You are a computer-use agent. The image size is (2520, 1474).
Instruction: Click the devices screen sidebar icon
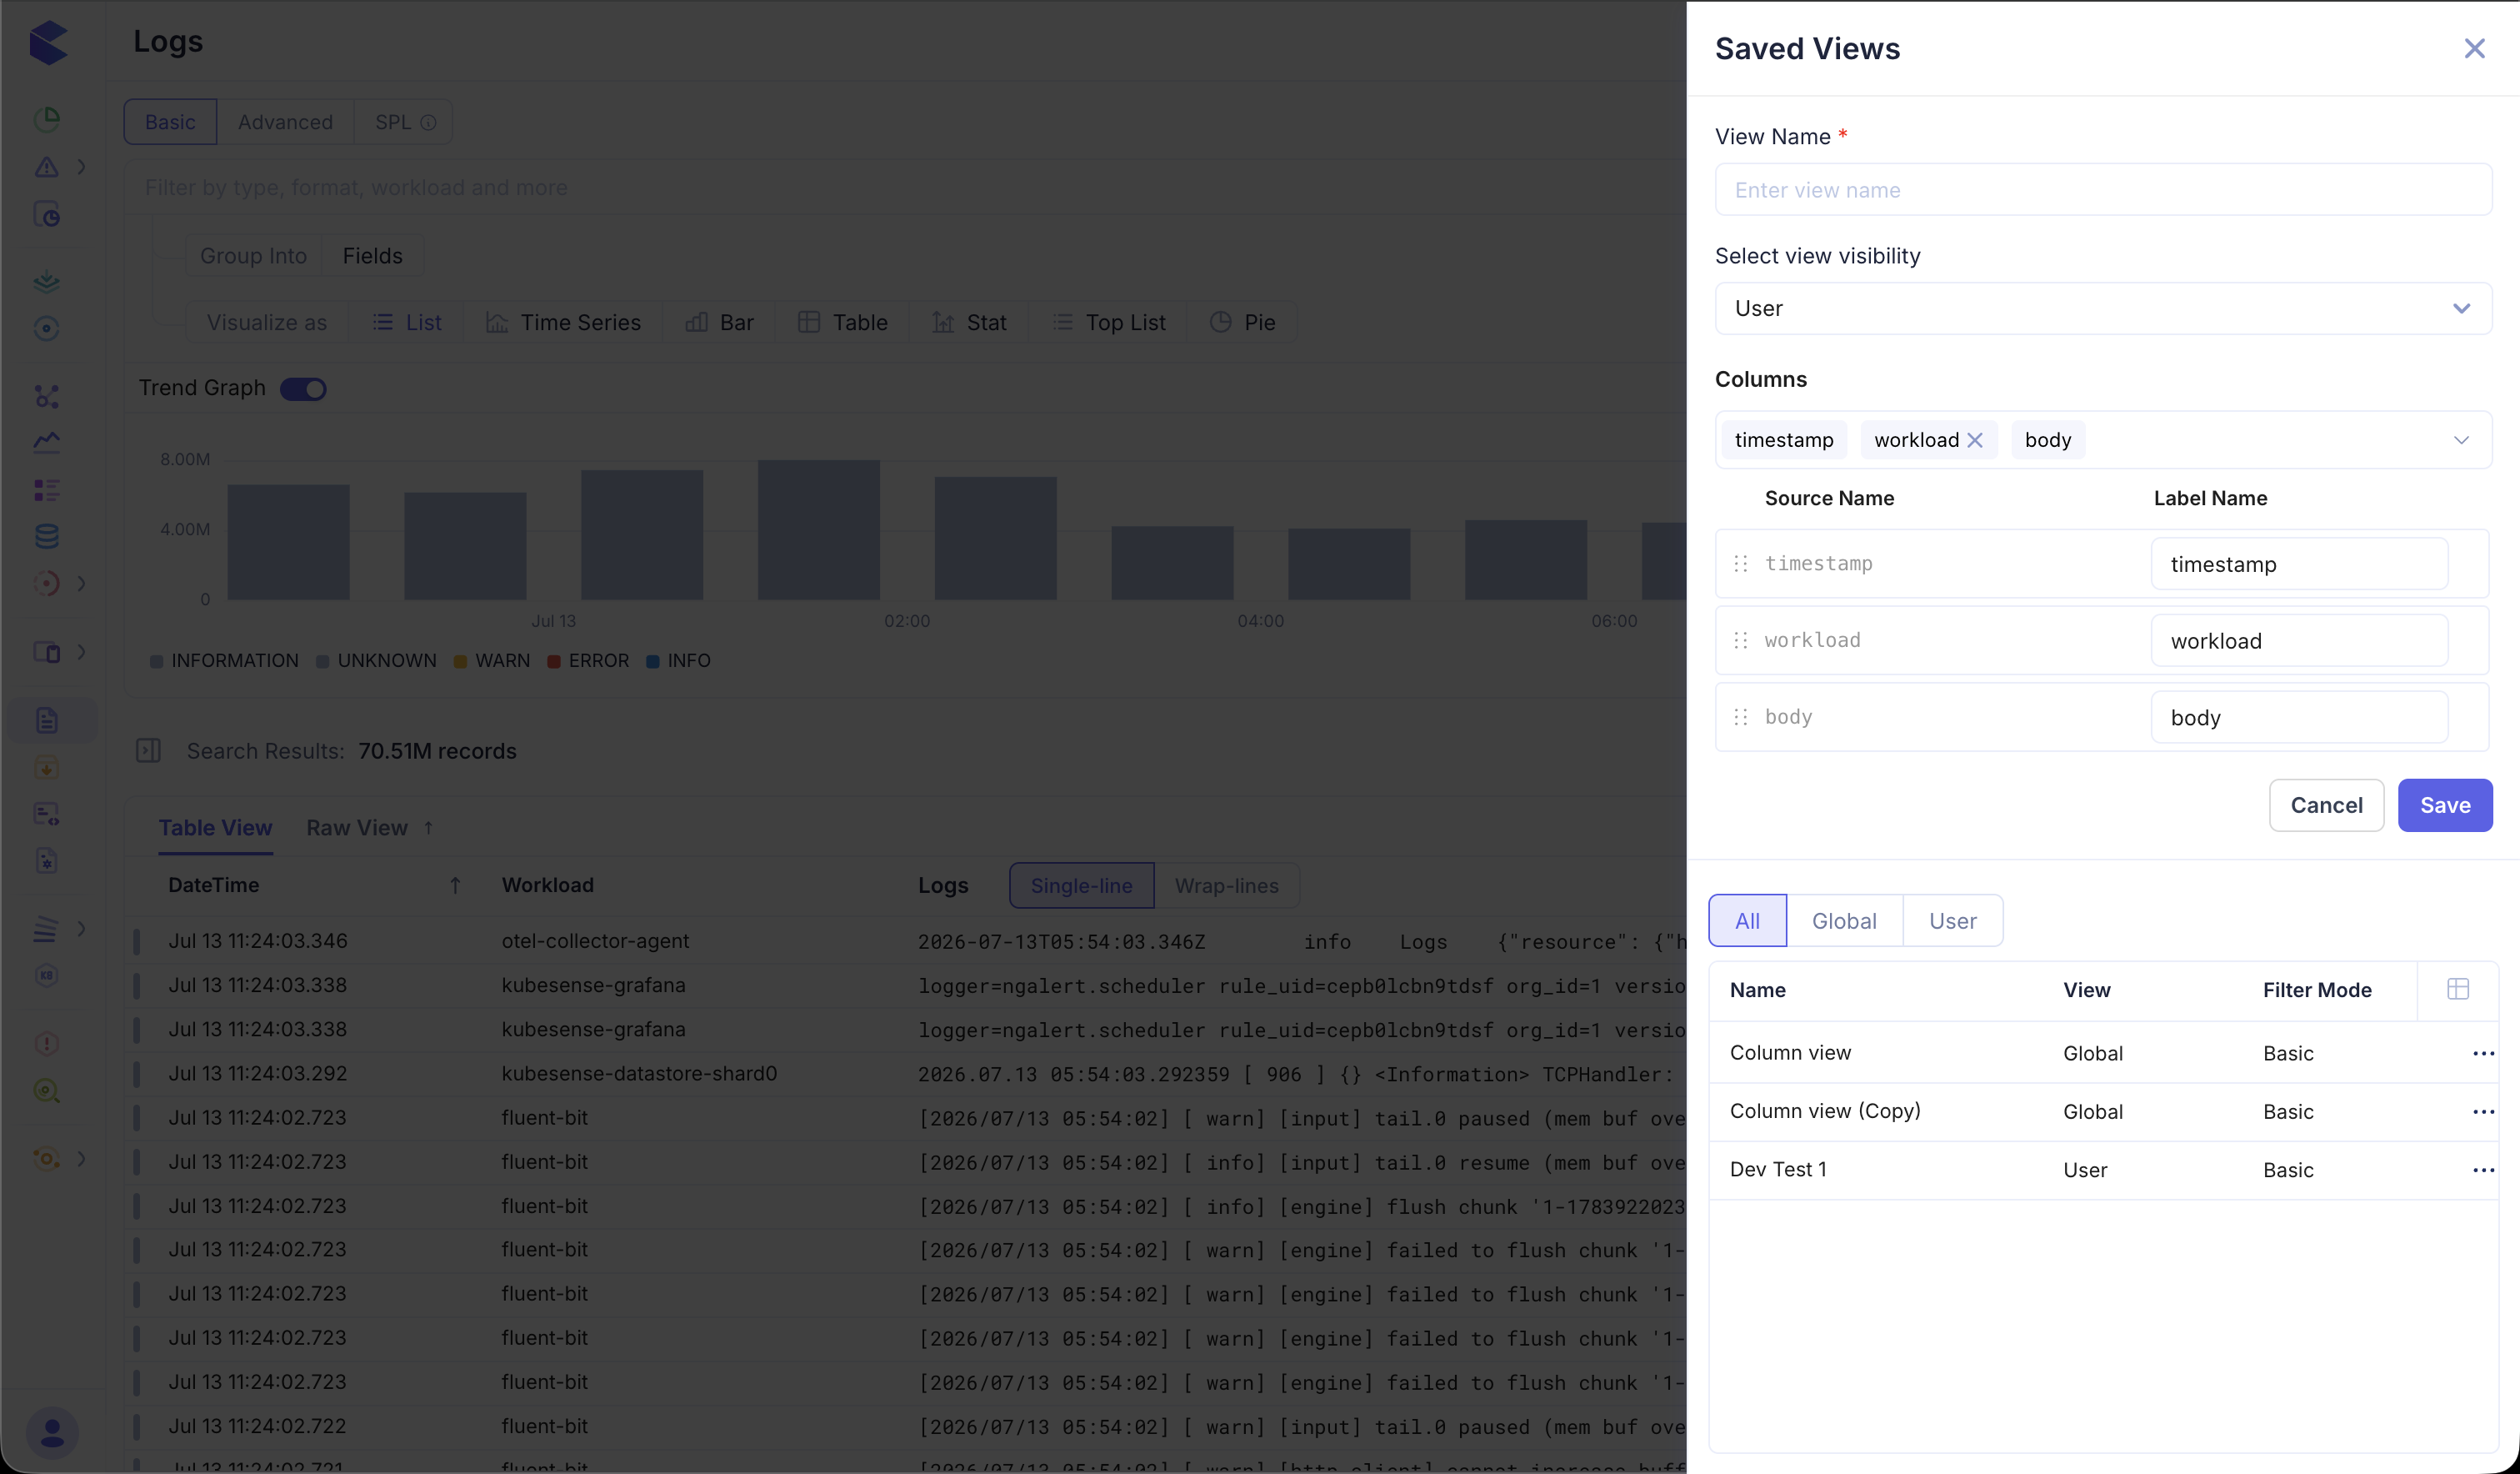(x=47, y=653)
